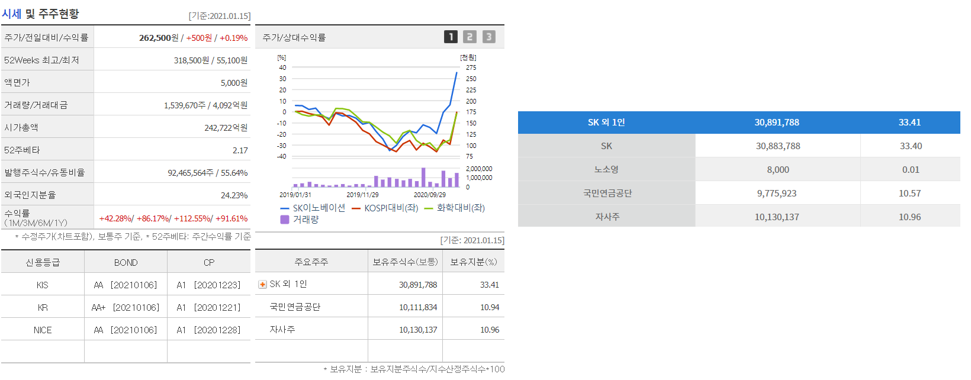Click SK이노베이션 legend blue line marker
The image size is (971, 380).
coord(284,208)
